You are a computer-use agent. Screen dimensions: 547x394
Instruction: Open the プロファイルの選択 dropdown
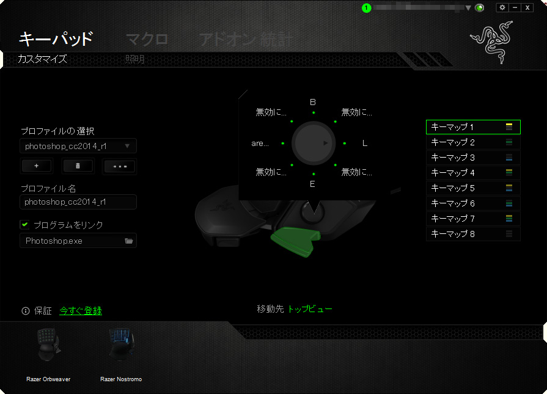pyautogui.click(x=78, y=146)
